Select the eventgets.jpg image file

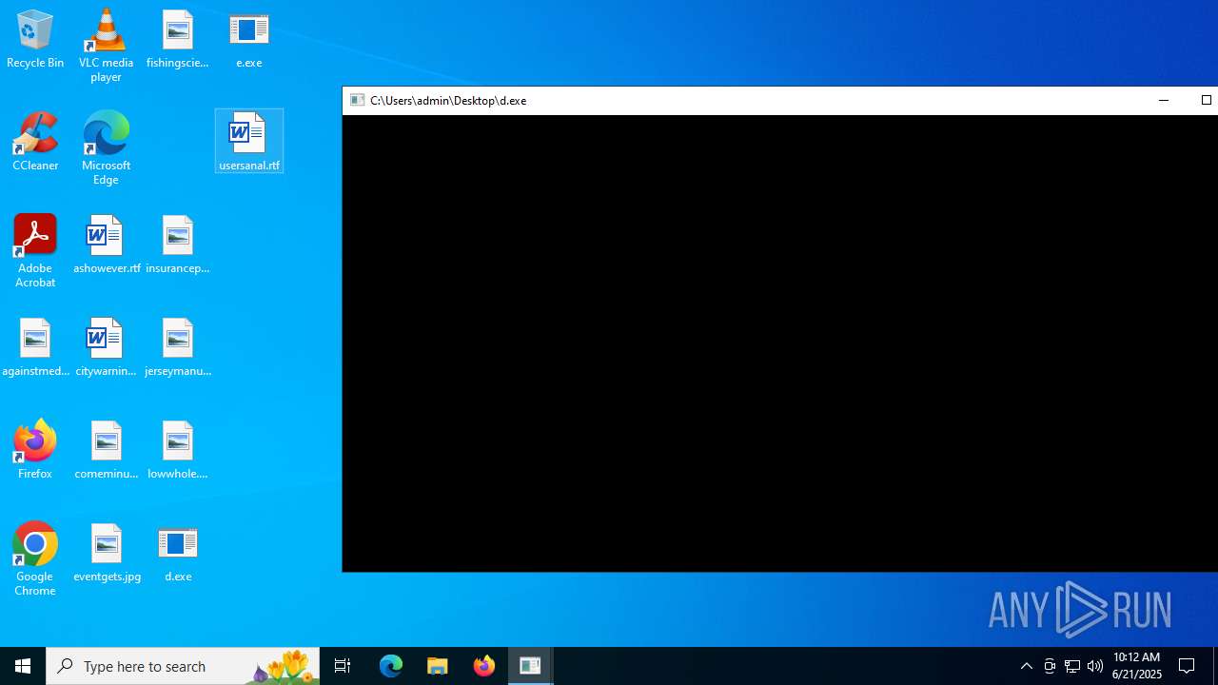[107, 554]
